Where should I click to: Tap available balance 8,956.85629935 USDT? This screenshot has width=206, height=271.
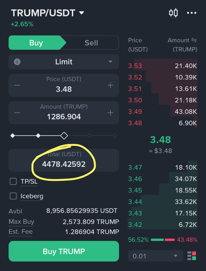pyautogui.click(x=82, y=211)
